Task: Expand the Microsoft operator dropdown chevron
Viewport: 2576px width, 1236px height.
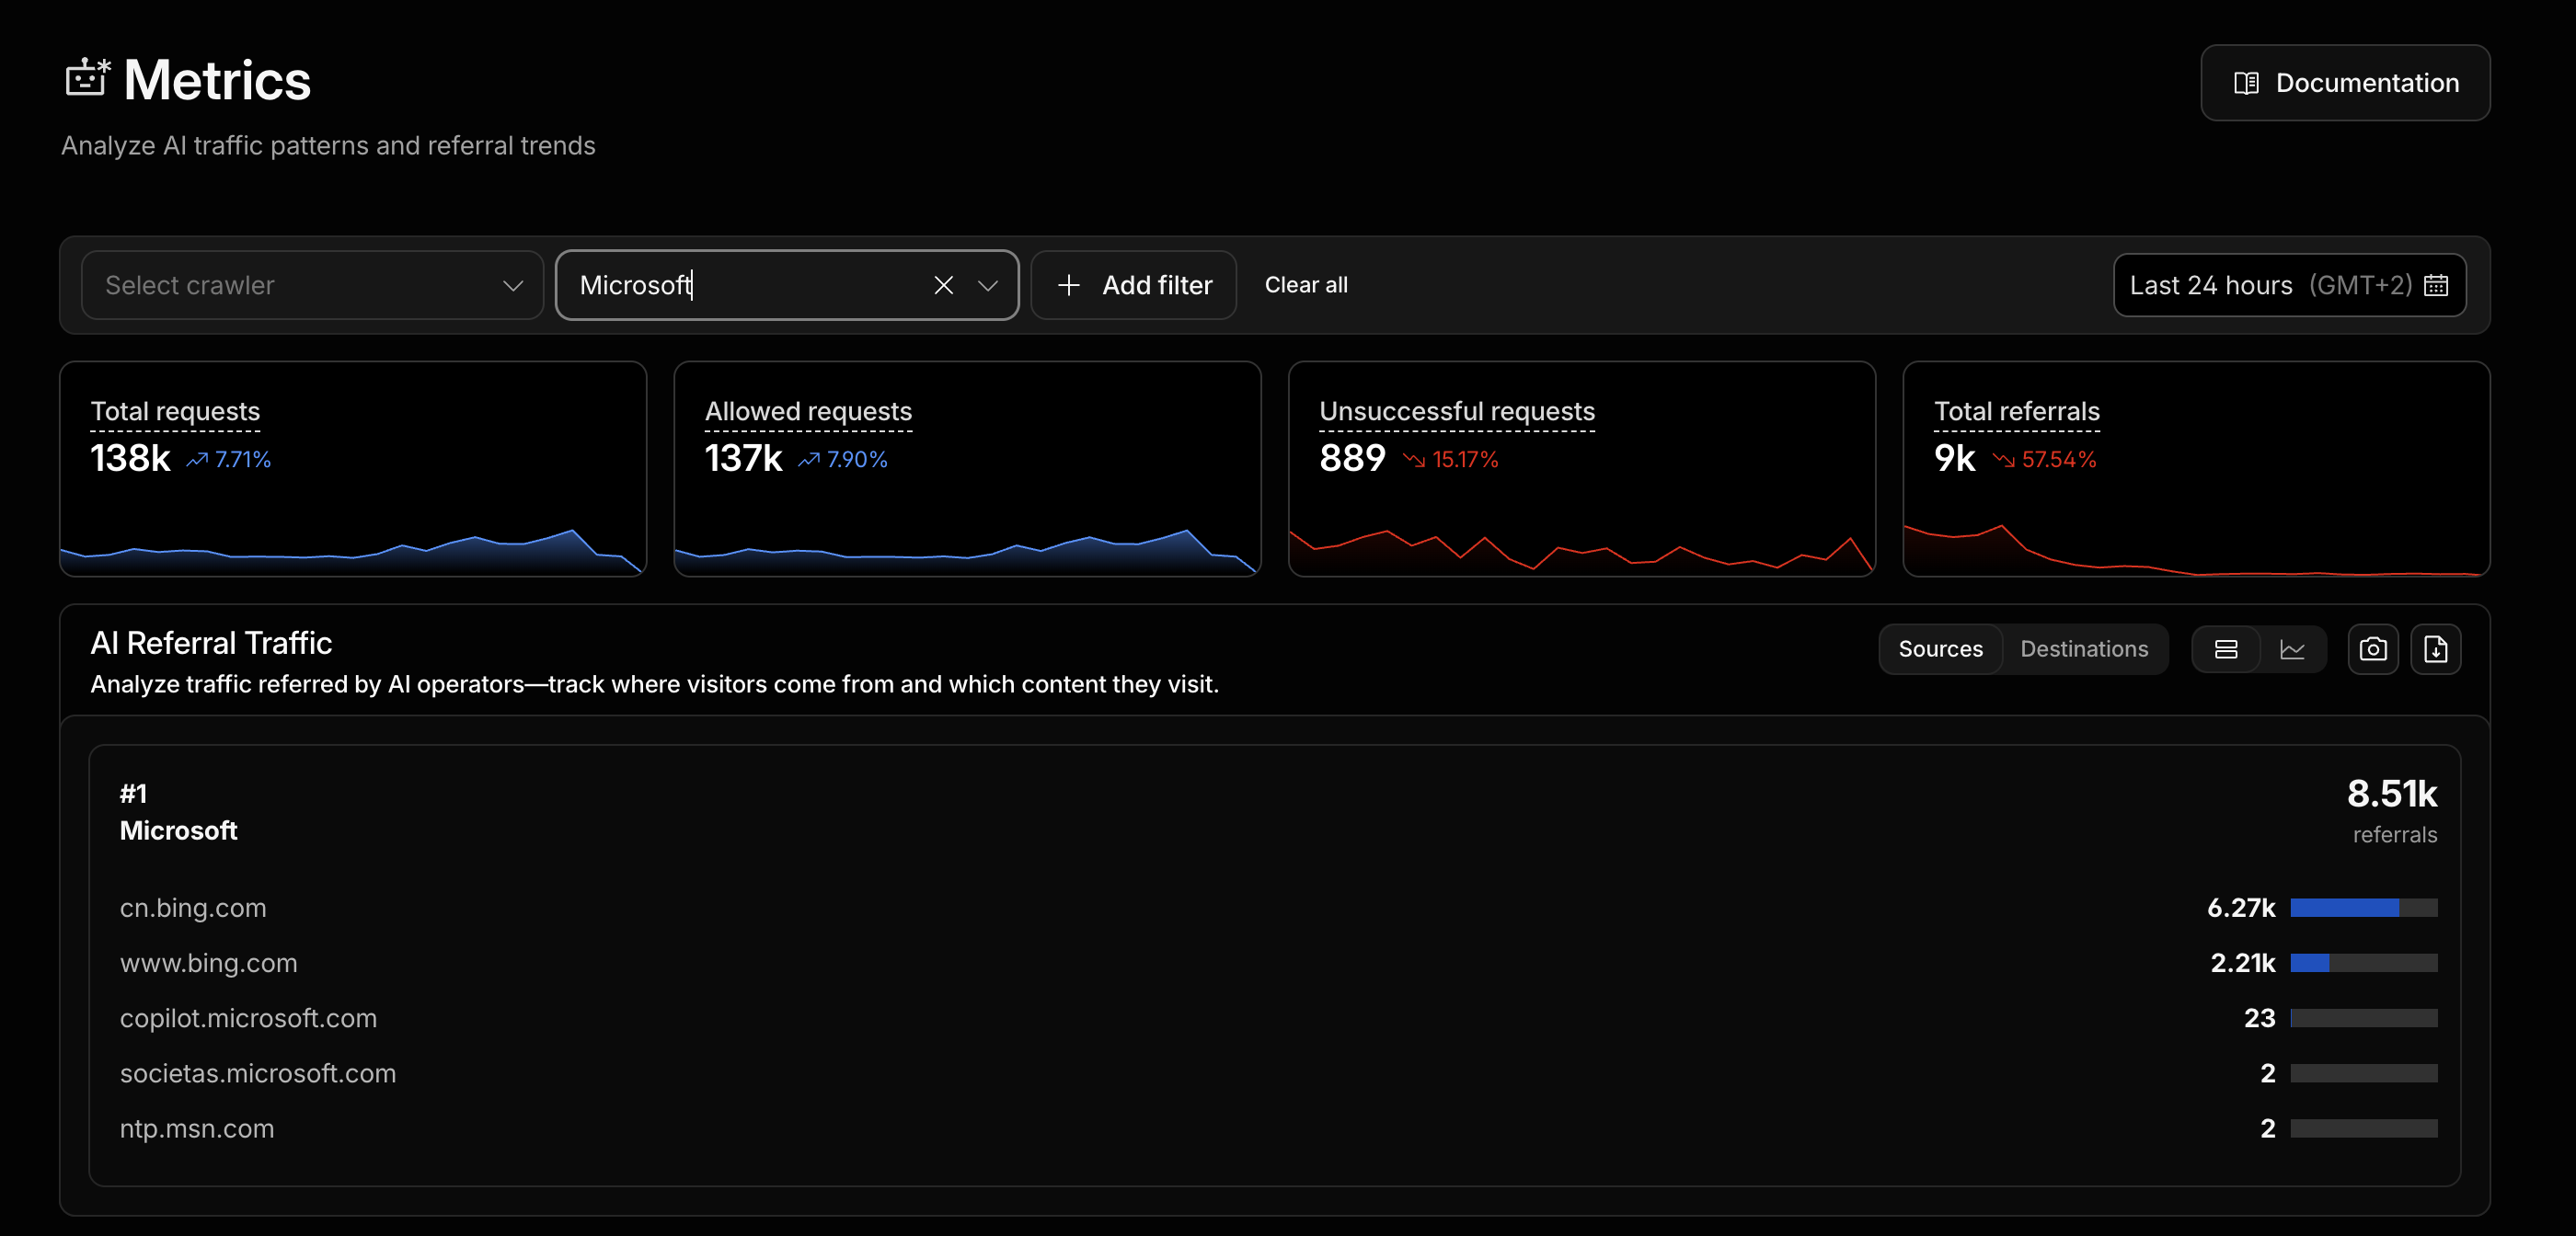Action: tap(988, 285)
